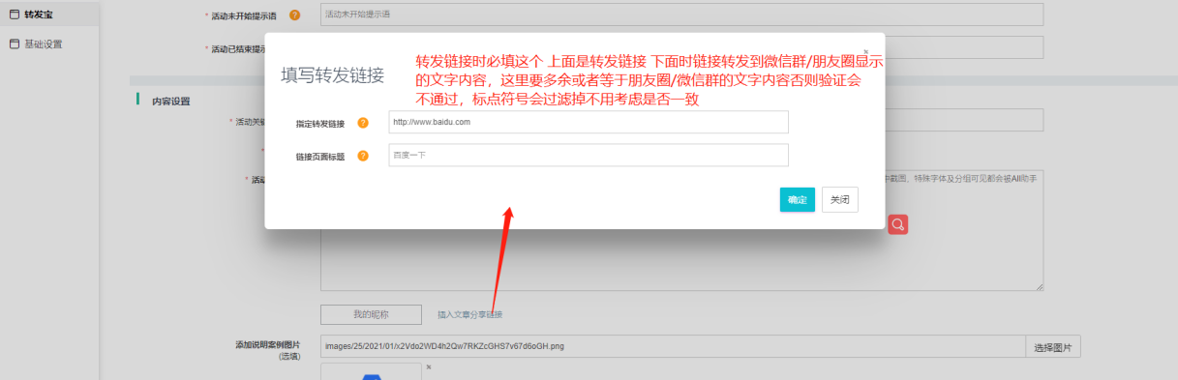Focus the 指定转发链接 URL input field

pos(589,122)
